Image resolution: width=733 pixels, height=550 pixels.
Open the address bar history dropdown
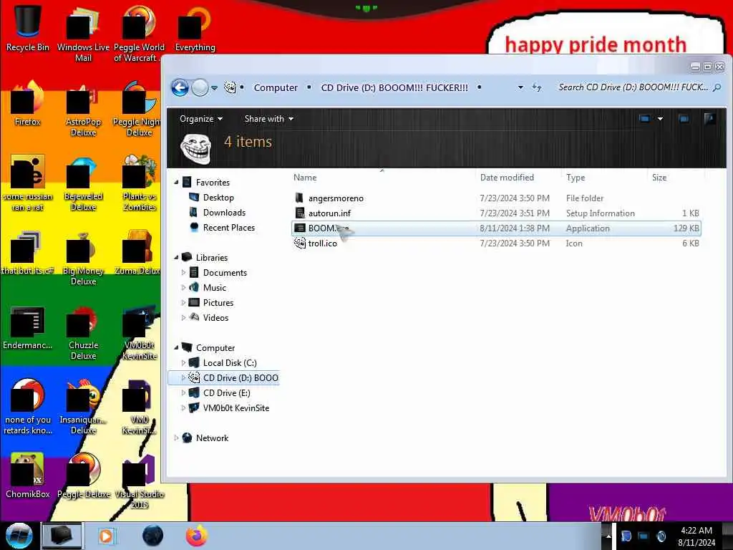pyautogui.click(x=520, y=87)
